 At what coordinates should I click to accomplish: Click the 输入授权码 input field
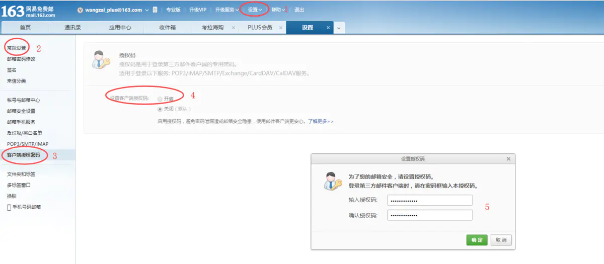[430, 201]
